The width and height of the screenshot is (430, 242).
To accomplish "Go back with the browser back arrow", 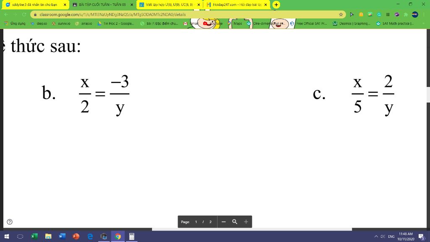I will [x=6, y=15].
